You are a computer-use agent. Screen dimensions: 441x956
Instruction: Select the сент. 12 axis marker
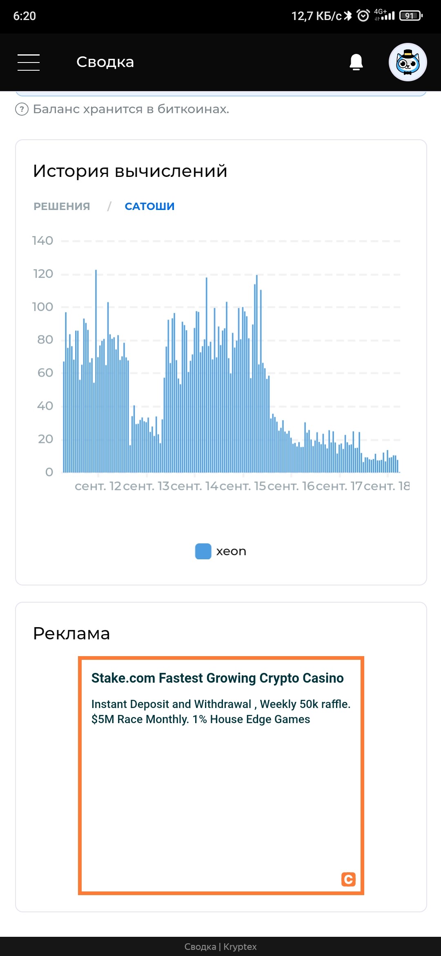tap(98, 486)
